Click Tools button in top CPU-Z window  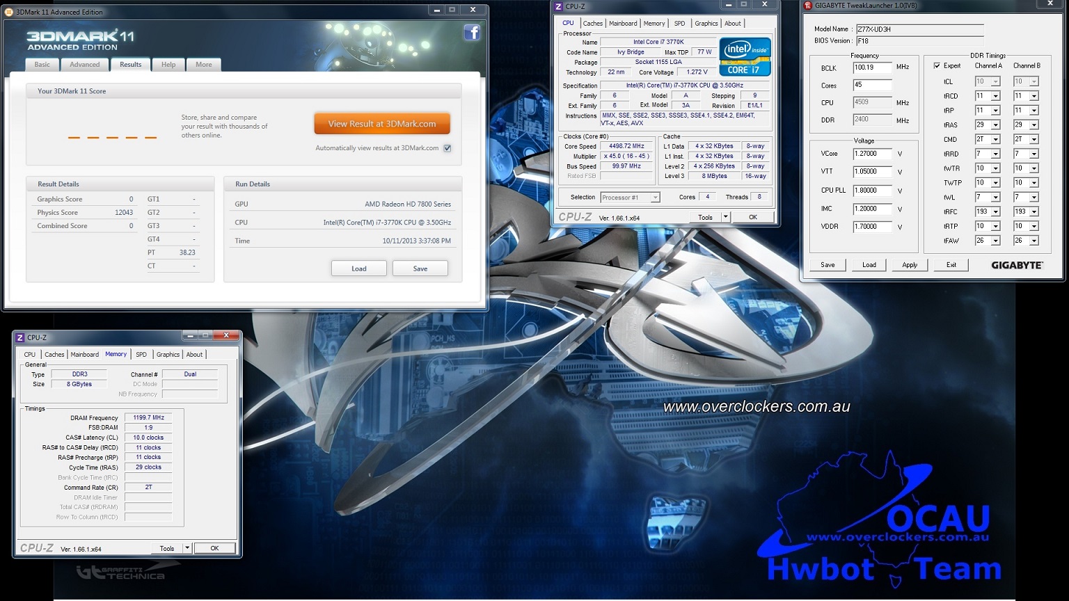[x=705, y=217]
